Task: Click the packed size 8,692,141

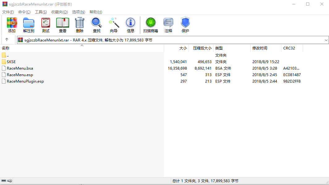Action: click(203, 68)
